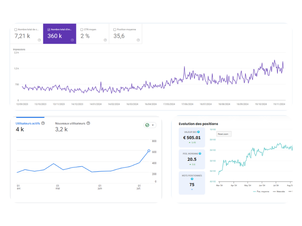Viewport: 302px width, 226px height.
Task: Click help icon on Position moyenne card
Action: pos(138,40)
